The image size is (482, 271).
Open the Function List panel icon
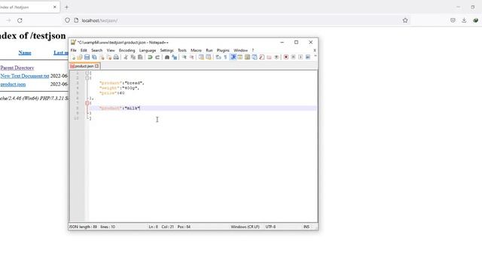pos(262,57)
